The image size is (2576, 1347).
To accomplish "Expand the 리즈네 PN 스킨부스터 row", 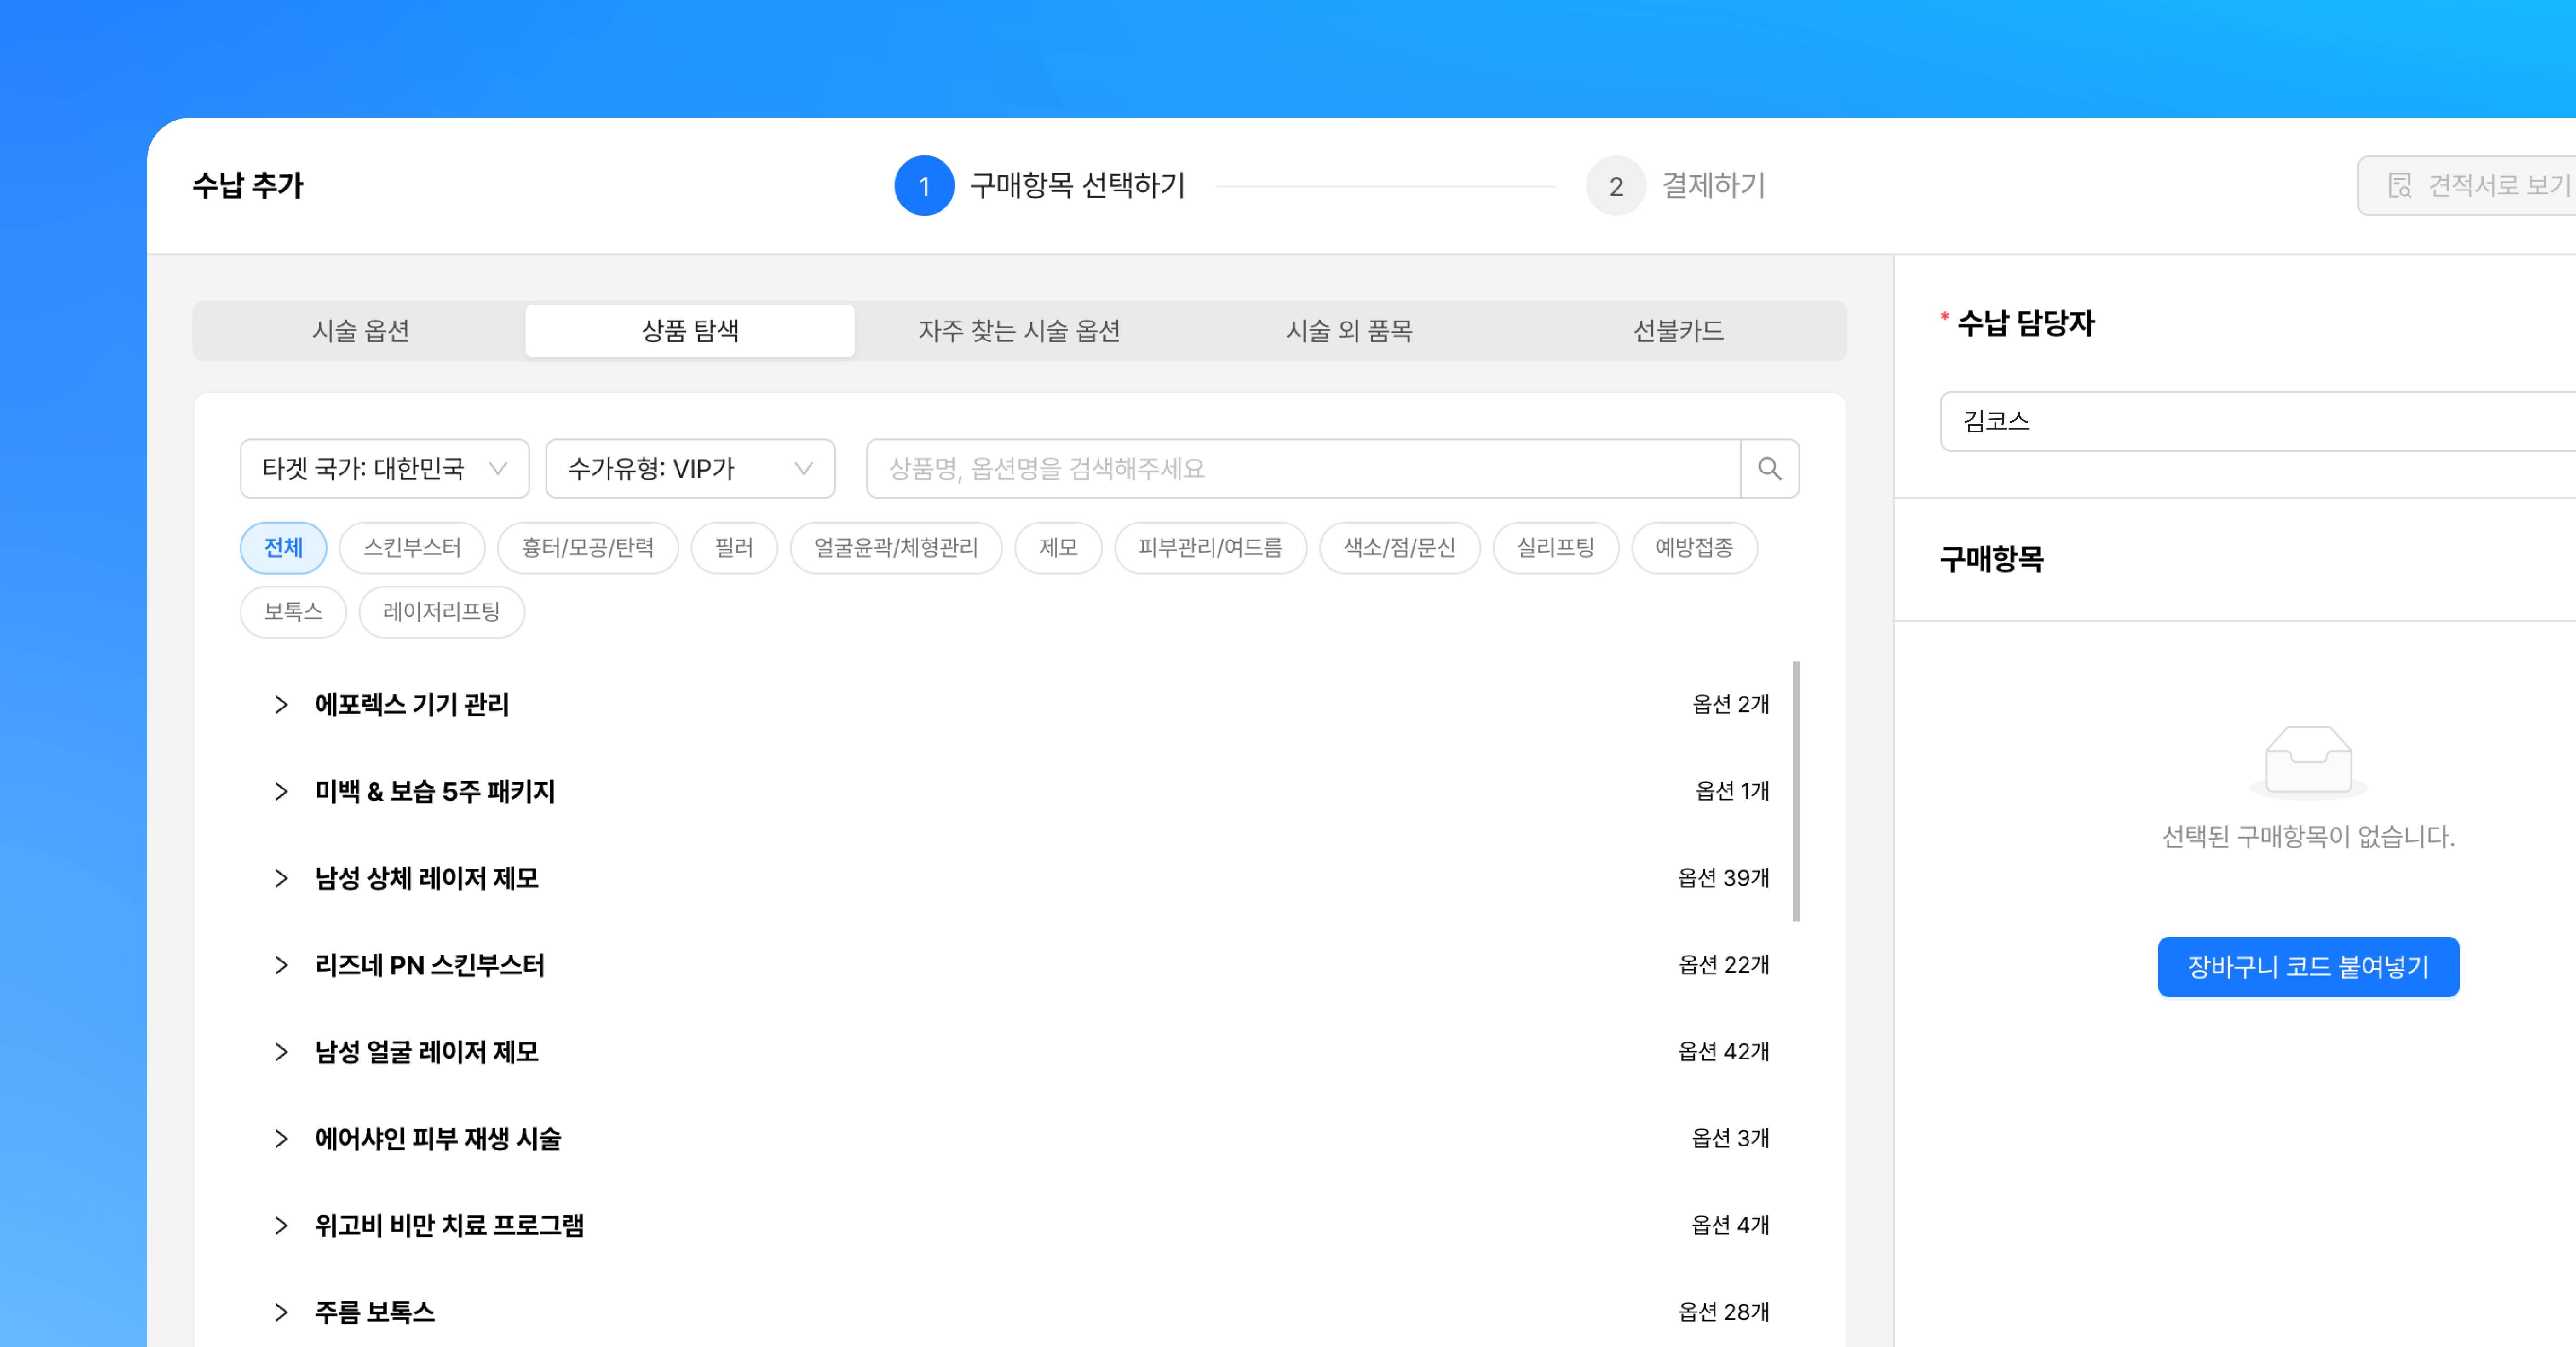I will [x=281, y=965].
